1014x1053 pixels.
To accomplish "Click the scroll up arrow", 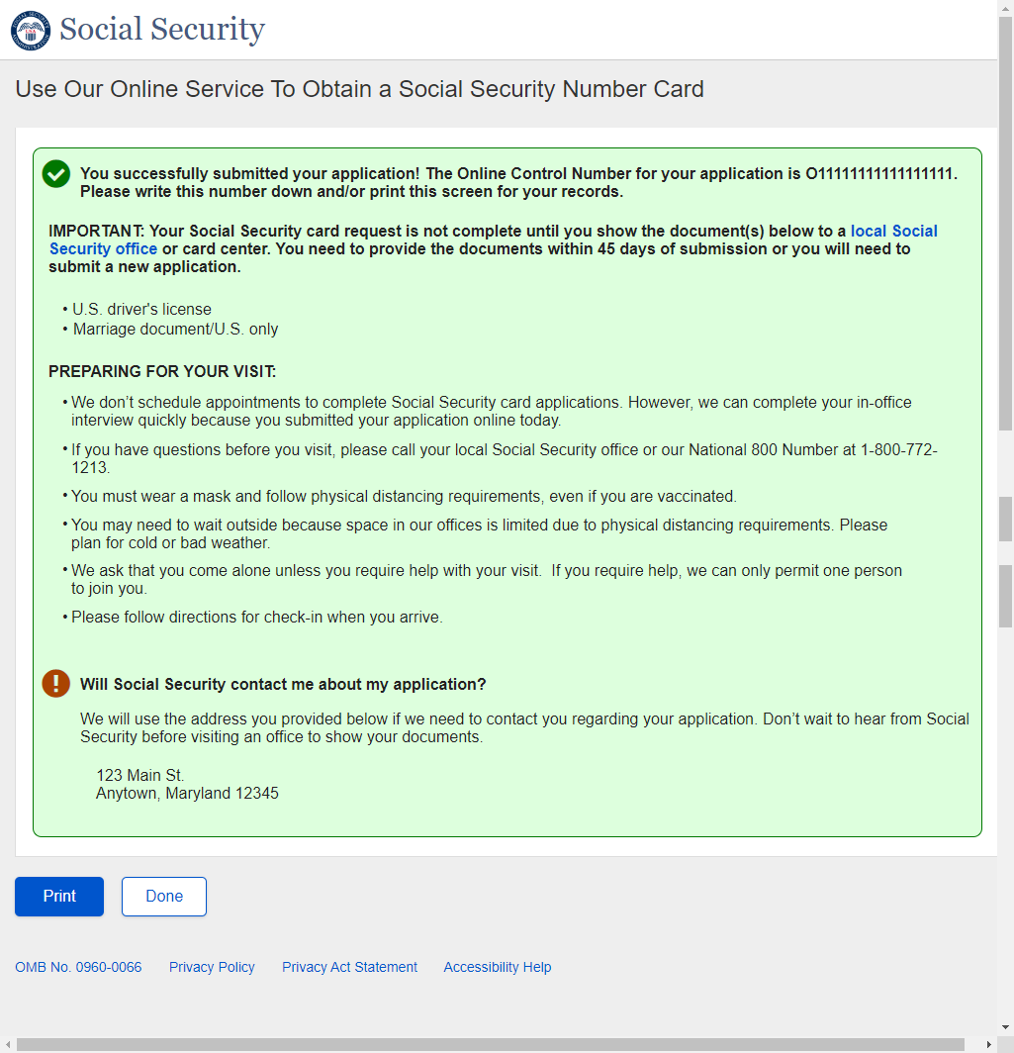I will 1005,8.
